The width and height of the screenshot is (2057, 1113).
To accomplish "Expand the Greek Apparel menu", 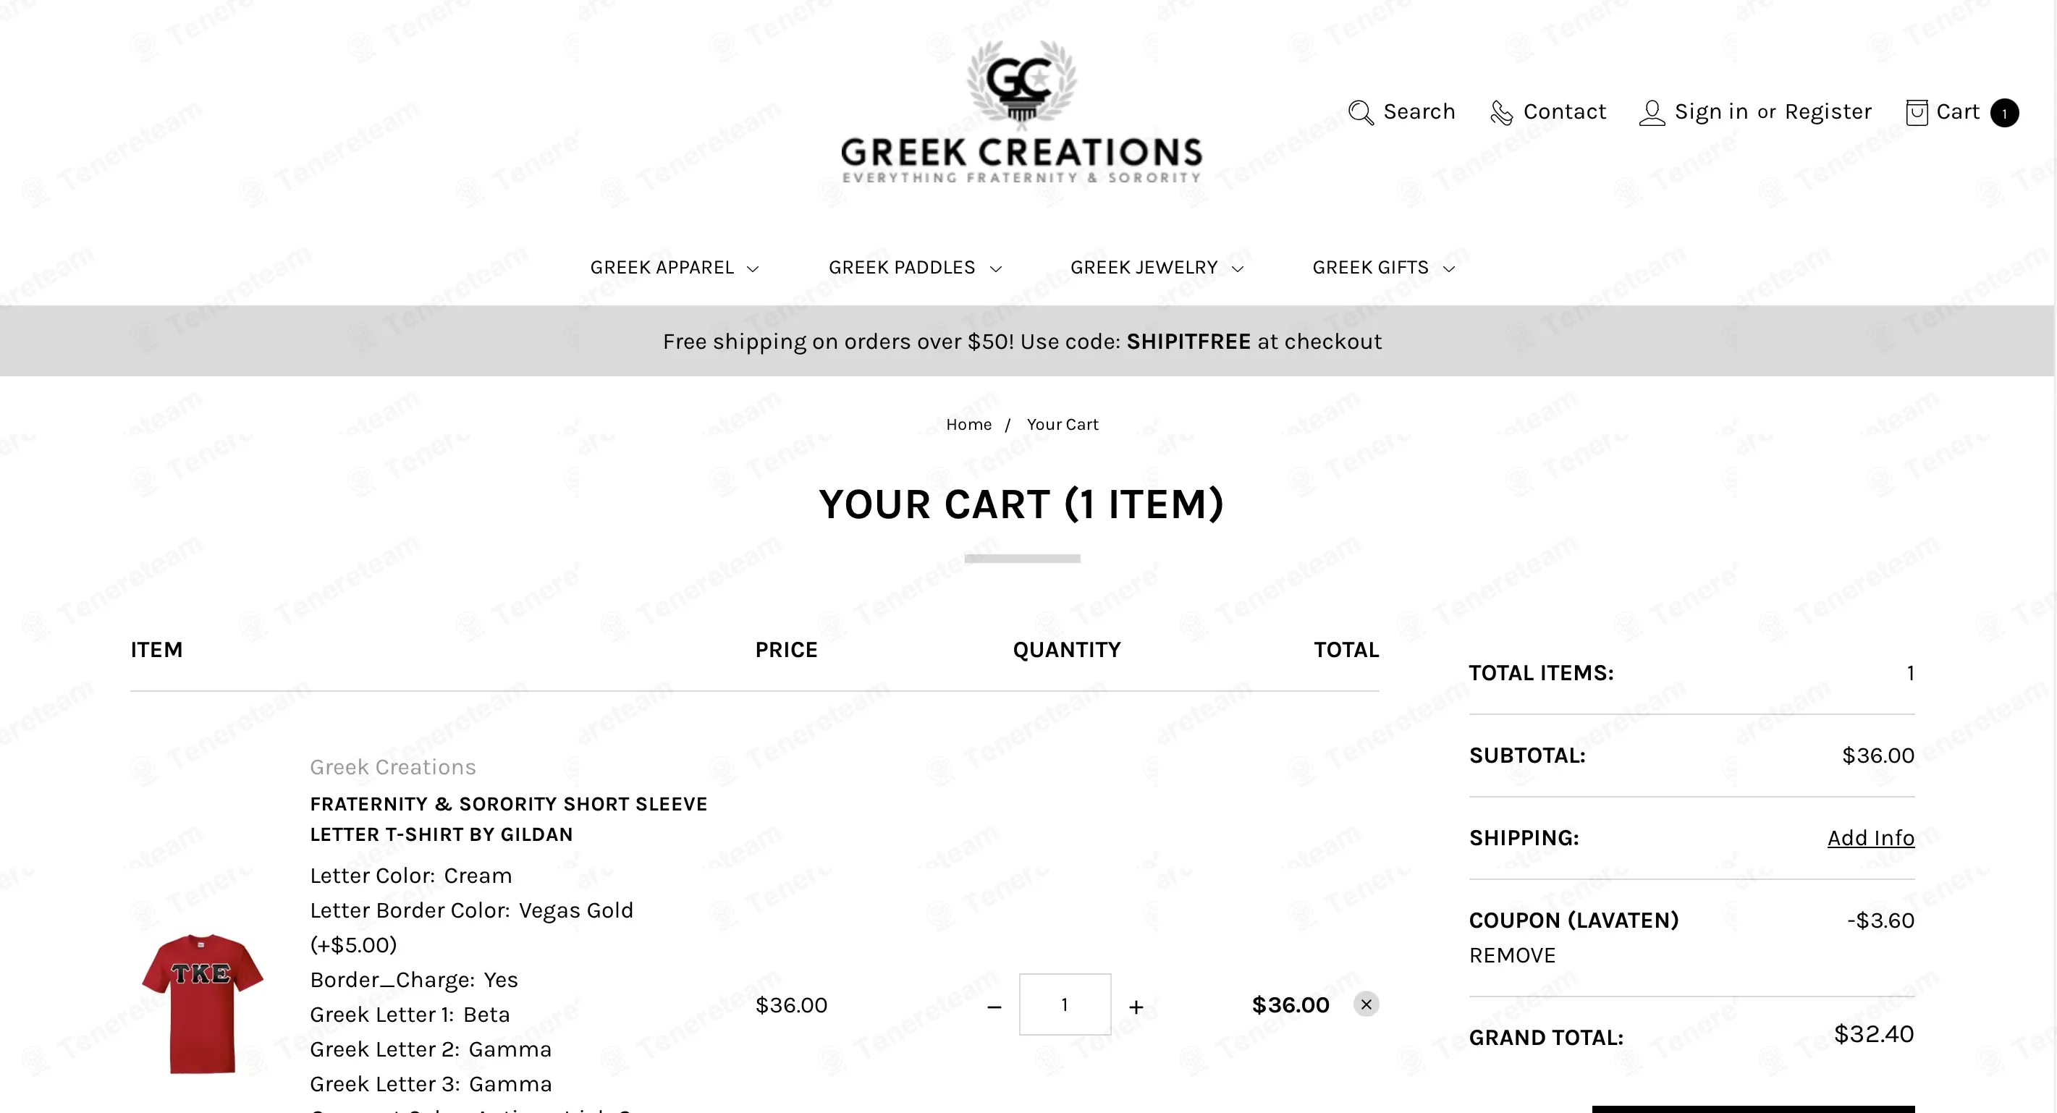I will [674, 268].
